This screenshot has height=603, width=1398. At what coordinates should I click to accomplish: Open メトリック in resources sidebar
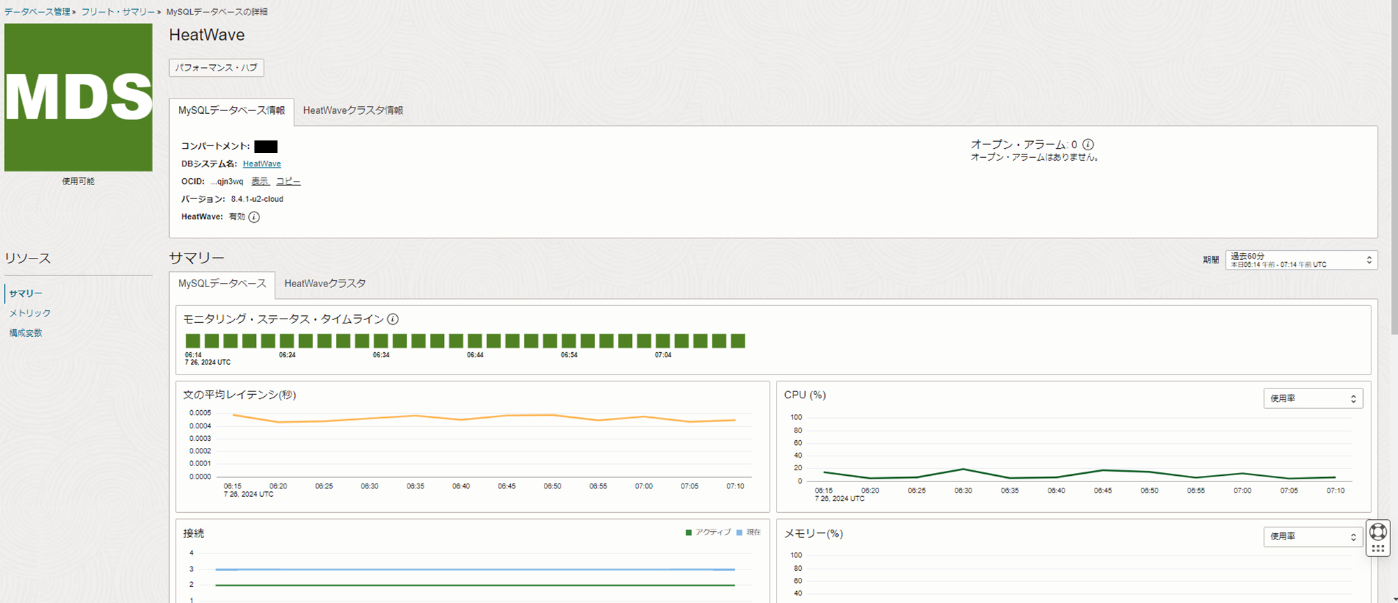tap(30, 313)
